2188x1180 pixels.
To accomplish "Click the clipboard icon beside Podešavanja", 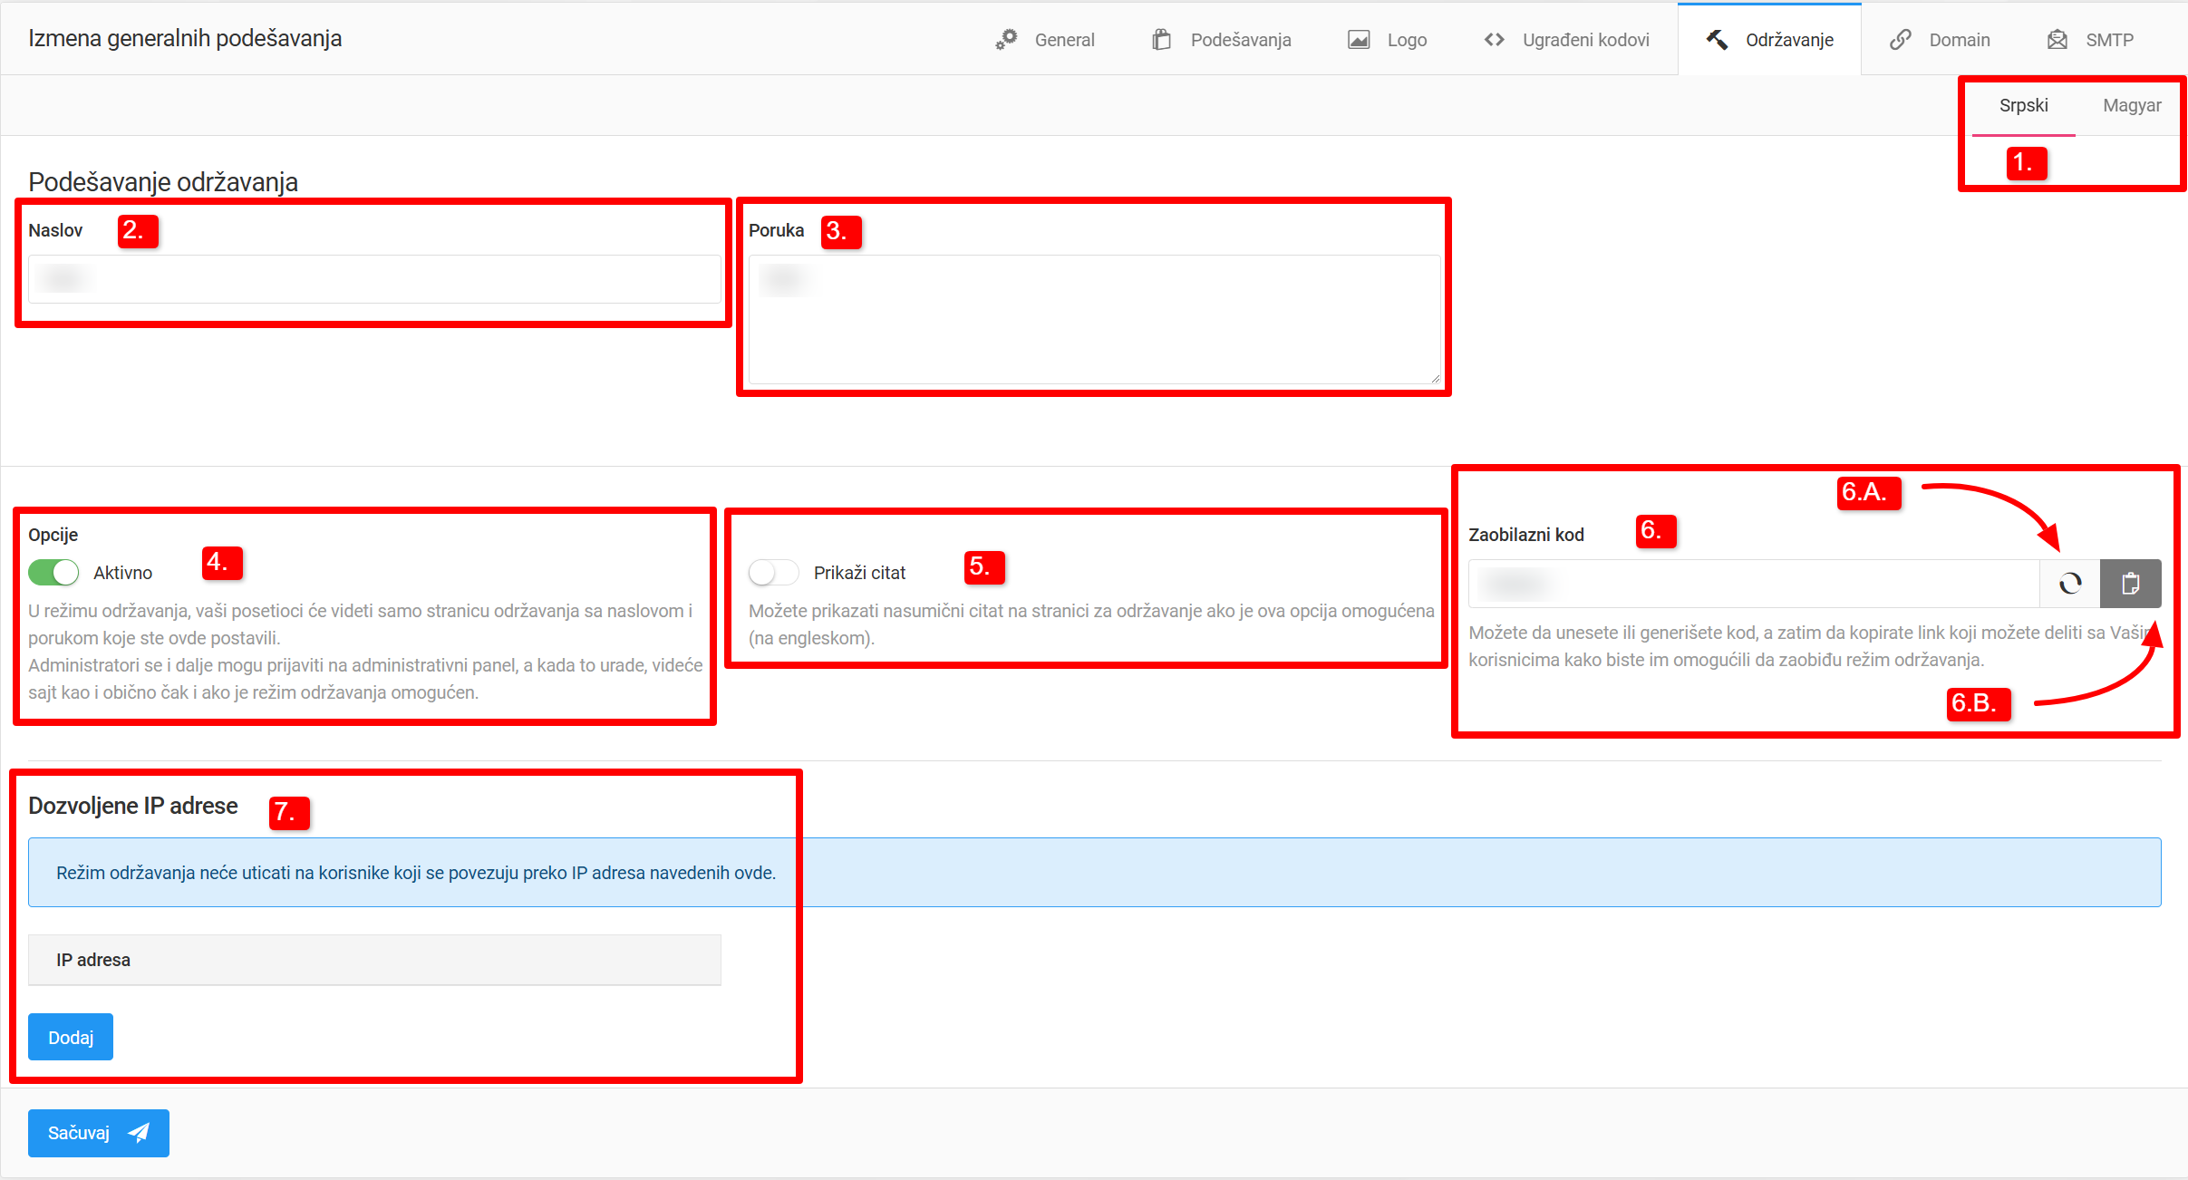I will 1161,40.
